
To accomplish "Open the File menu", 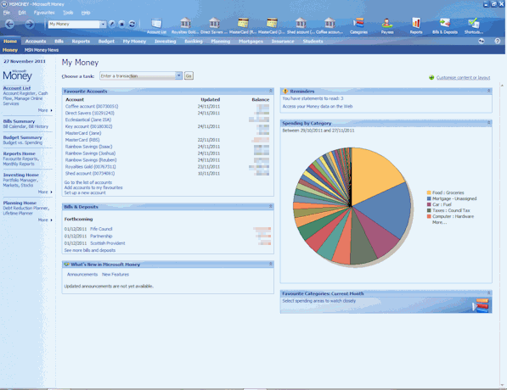I will [x=7, y=13].
